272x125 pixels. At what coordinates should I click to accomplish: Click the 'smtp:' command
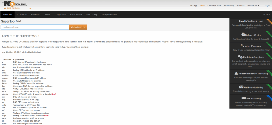click(x=4, y=105)
